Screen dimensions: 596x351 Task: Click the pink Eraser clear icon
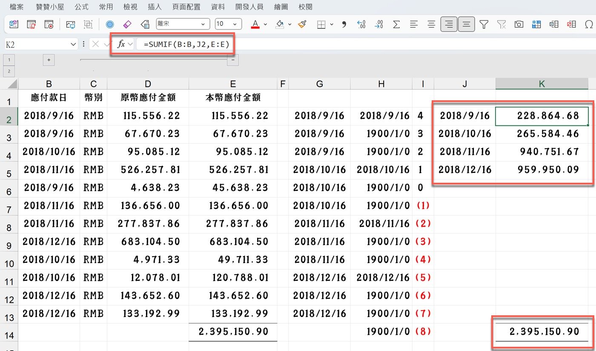point(127,24)
